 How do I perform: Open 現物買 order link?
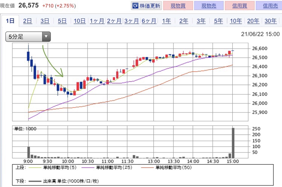[x=178, y=6]
